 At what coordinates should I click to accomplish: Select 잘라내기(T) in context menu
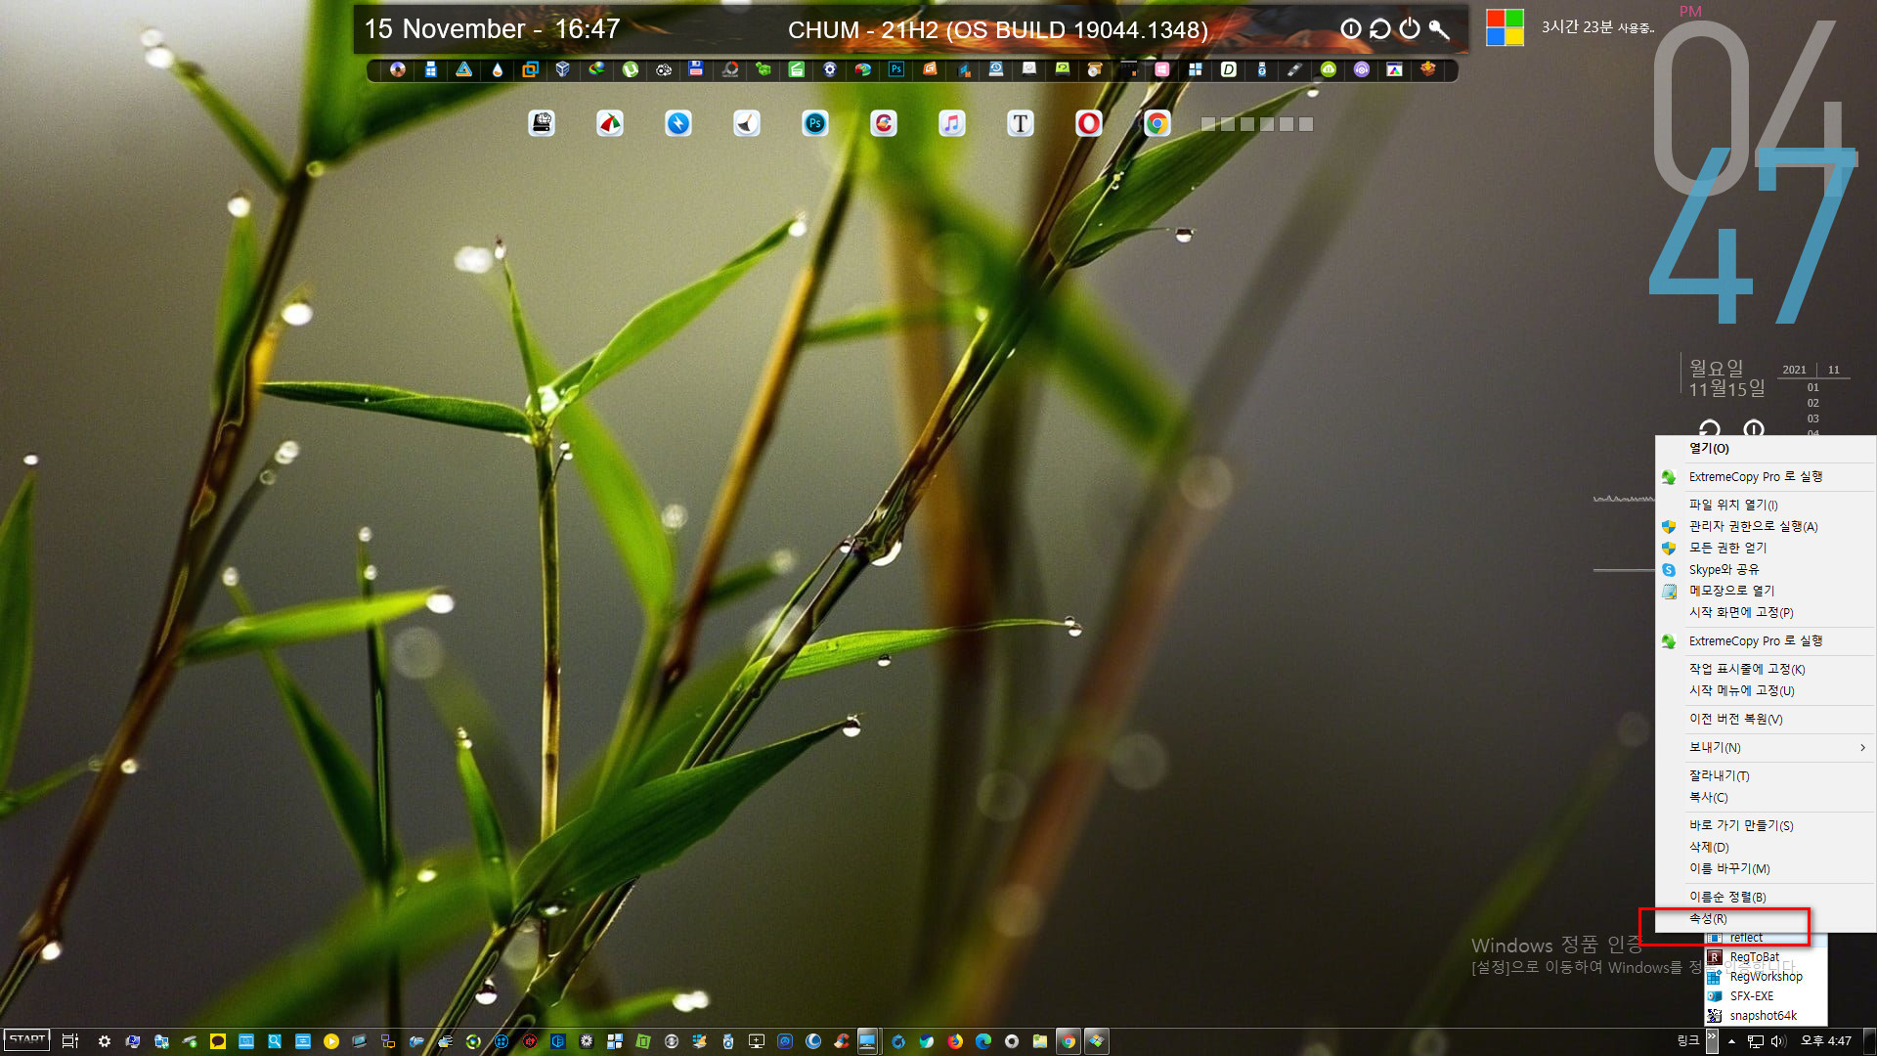tap(1766, 775)
